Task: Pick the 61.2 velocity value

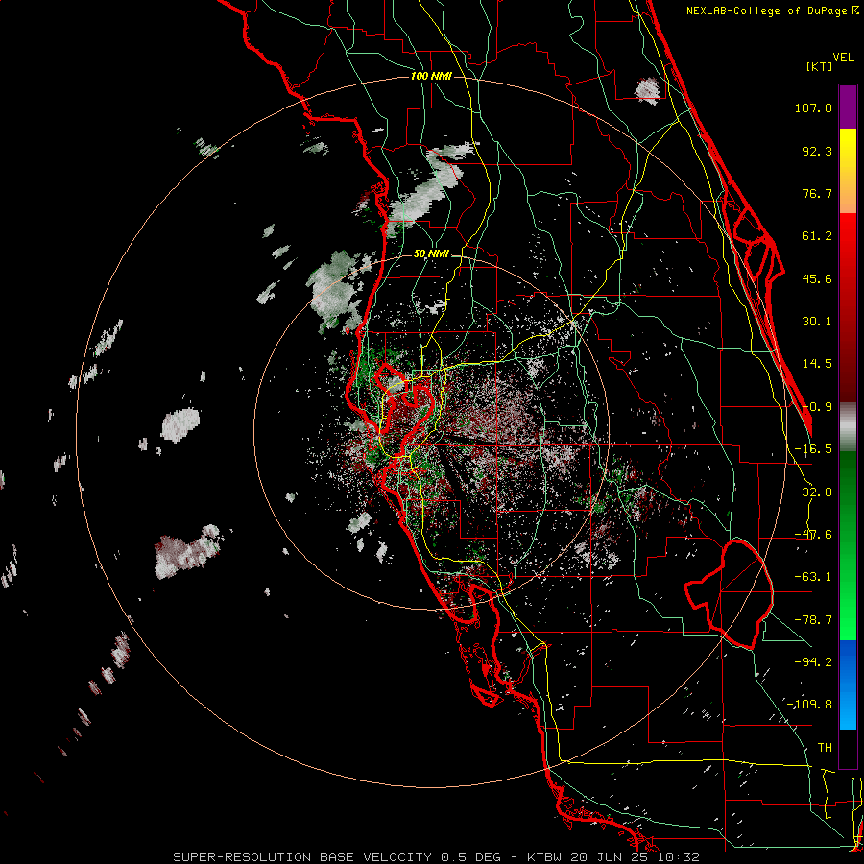Action: [817, 236]
